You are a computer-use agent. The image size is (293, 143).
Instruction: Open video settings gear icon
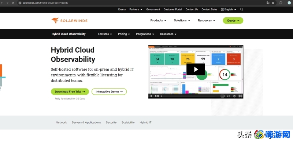[x=234, y=96]
